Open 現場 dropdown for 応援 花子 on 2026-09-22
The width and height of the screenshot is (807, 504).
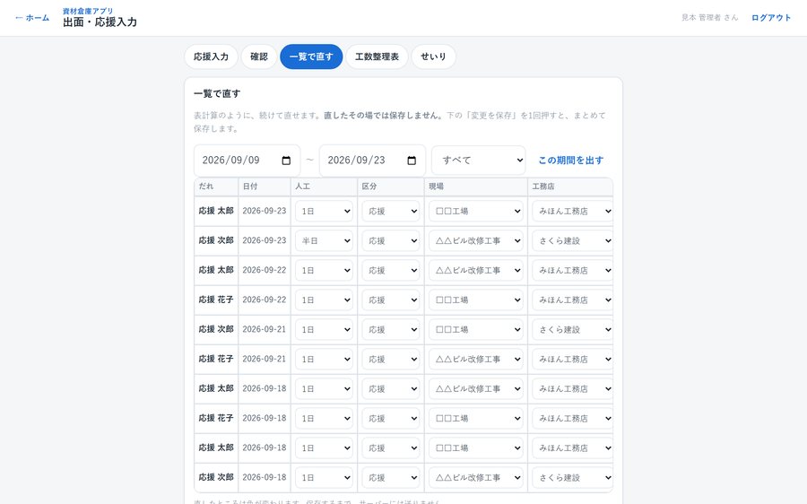[x=476, y=300]
